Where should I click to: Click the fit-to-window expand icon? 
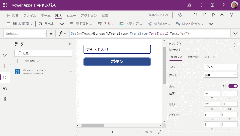[160, 132]
